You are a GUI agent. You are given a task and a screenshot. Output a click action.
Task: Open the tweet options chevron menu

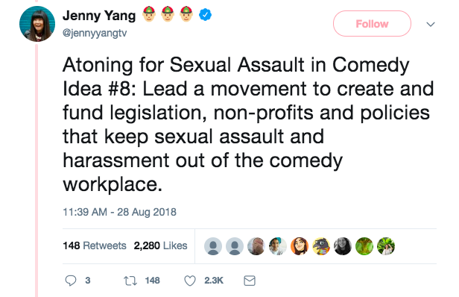pyautogui.click(x=431, y=24)
